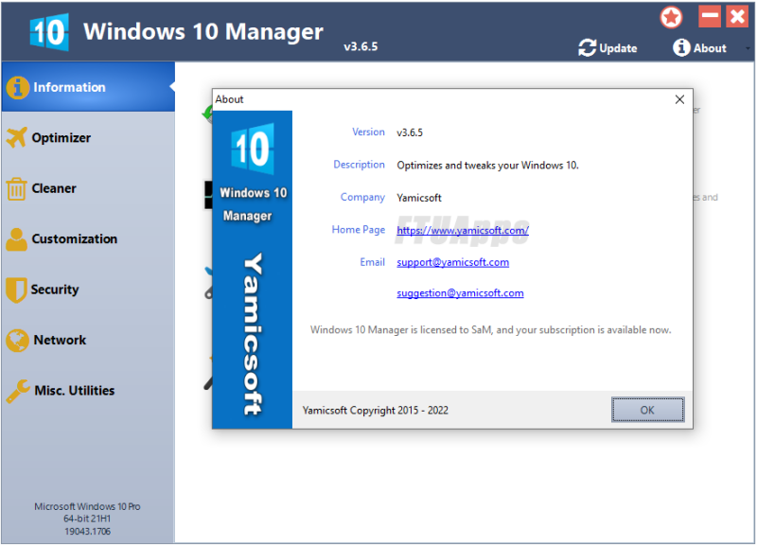Click the Information 'i' icon
757x545 pixels.
[x=17, y=87]
